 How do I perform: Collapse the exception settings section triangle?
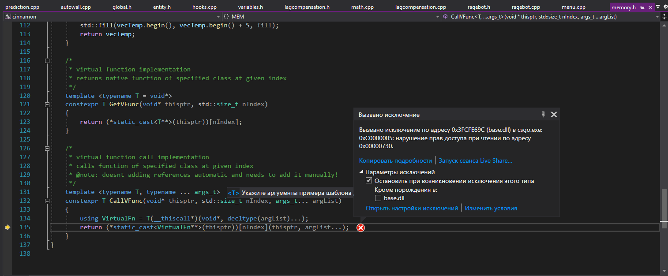tap(361, 172)
